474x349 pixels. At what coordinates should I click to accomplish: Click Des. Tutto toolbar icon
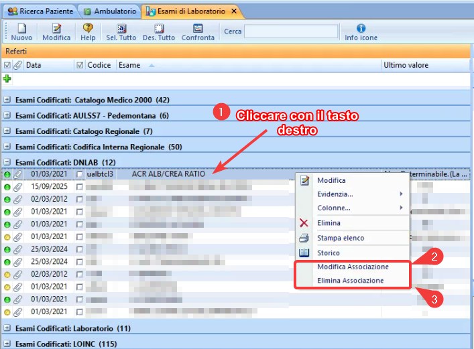159,28
